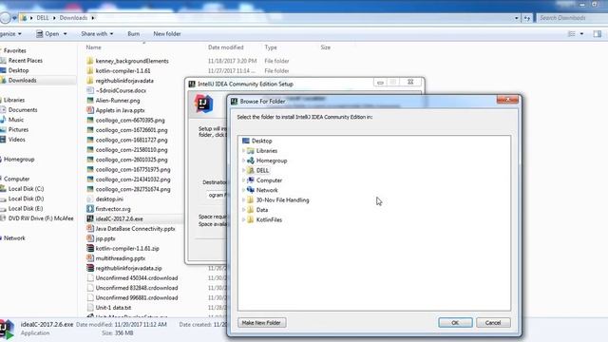Select Data folder in the tree
Viewport: 608px width, 342px height.
point(262,210)
